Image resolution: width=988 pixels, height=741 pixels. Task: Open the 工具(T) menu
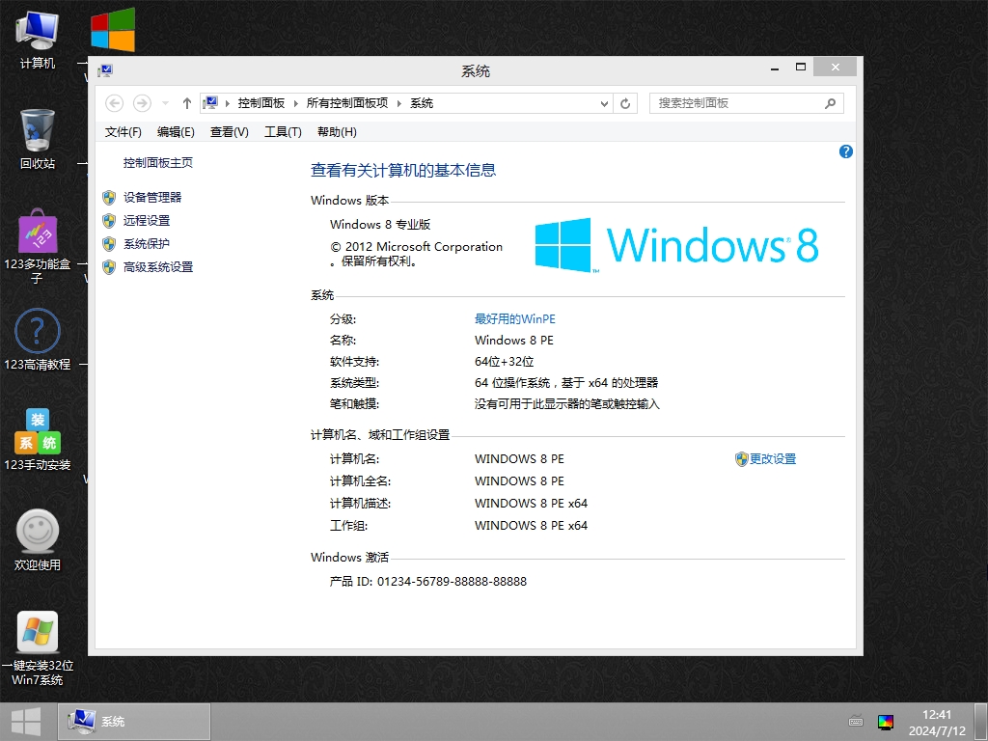tap(283, 131)
